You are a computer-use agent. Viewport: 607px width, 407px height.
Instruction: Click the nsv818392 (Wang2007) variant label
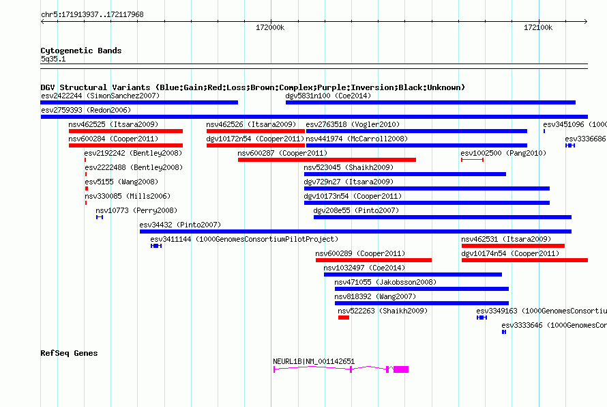[376, 296]
